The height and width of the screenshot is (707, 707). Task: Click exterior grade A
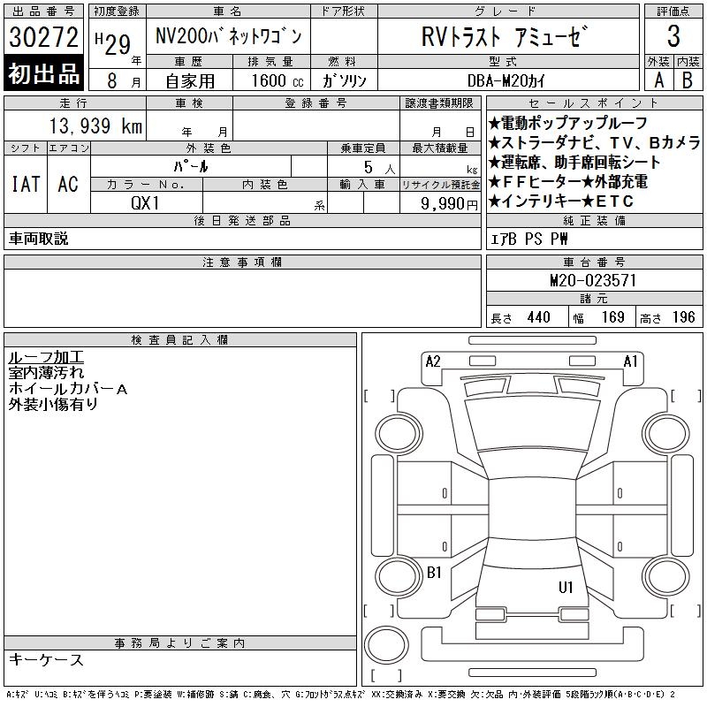tap(658, 80)
